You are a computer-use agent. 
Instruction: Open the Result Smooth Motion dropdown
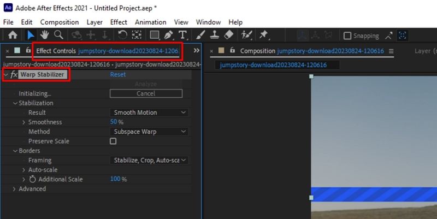149,113
